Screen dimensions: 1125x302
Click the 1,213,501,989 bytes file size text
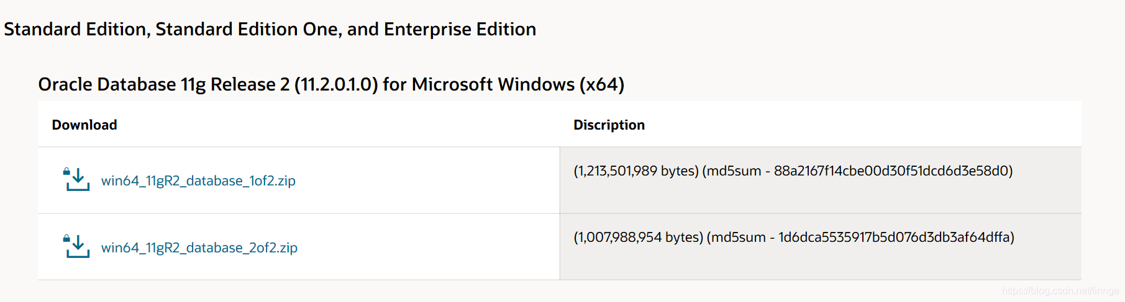pos(636,171)
